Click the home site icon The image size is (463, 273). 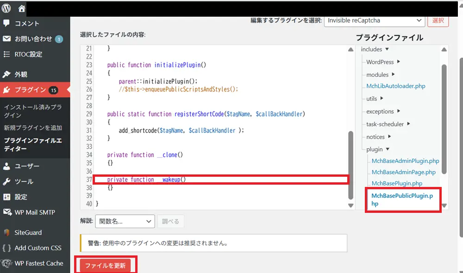pyautogui.click(x=22, y=8)
